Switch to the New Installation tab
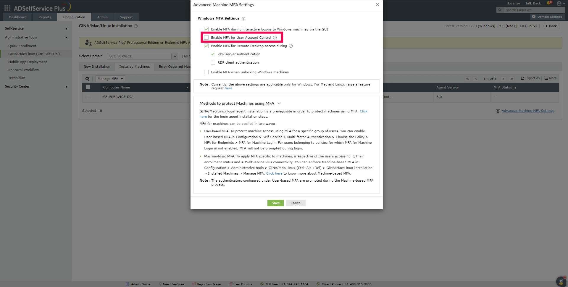Screen dimensions: 568x287 [97, 67]
